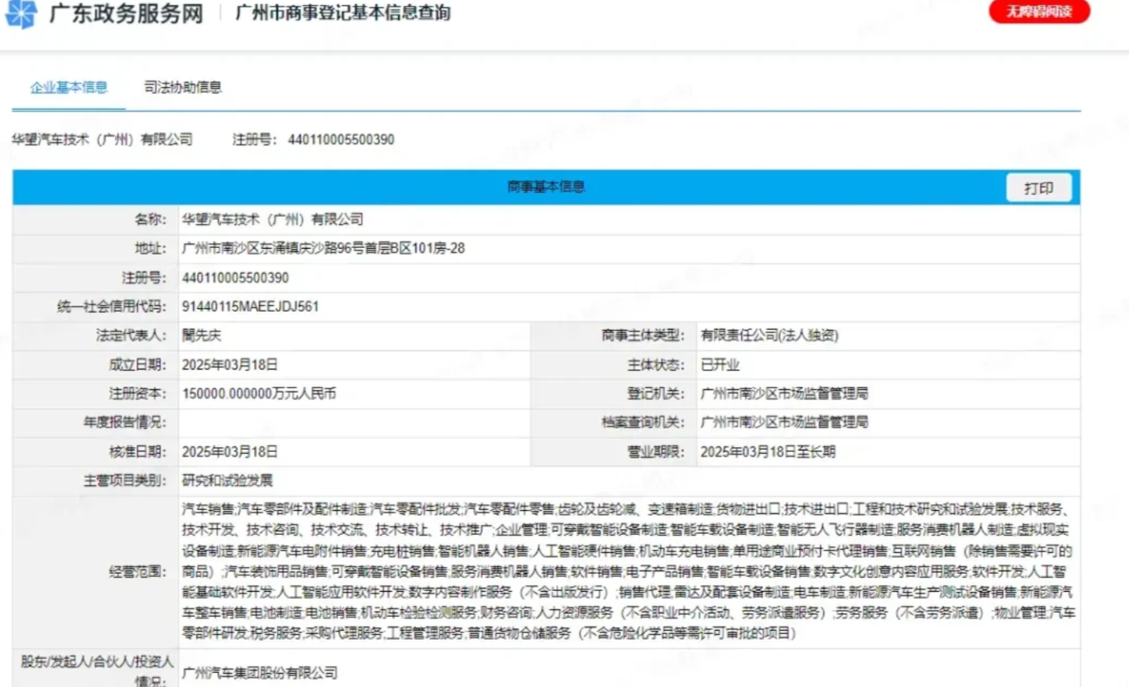Select status value 已开业
1129x687 pixels.
(x=720, y=365)
